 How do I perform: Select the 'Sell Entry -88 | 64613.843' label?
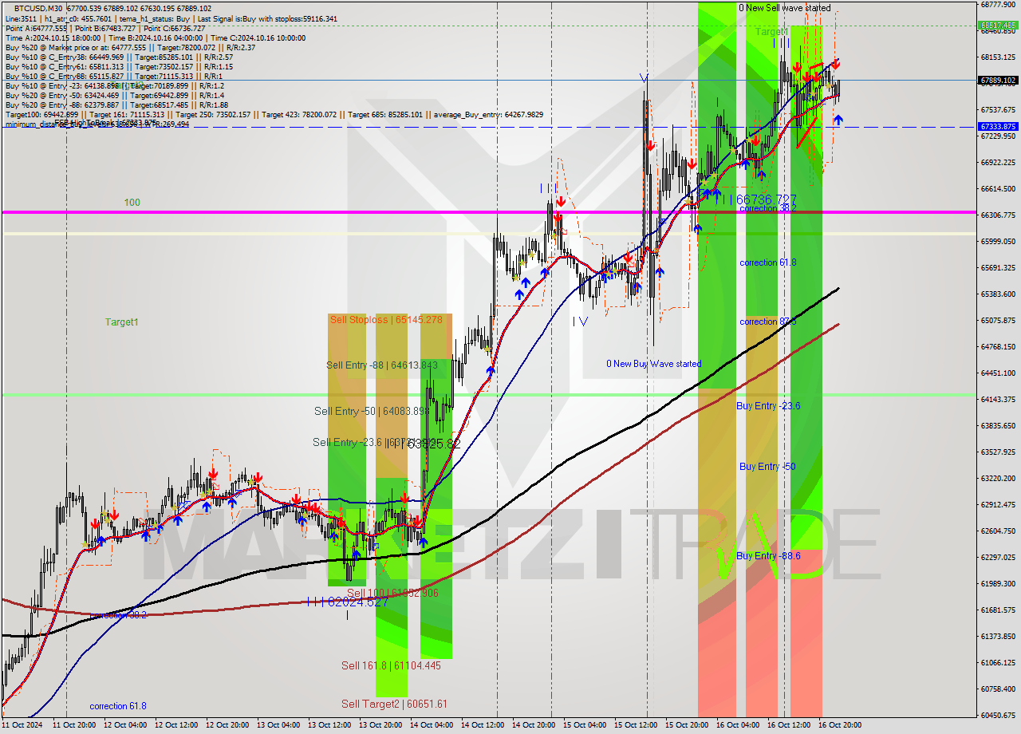[x=382, y=365]
